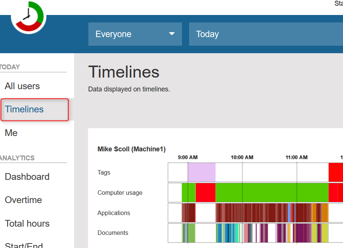Click the light green block in Documents timeline

(x=191, y=233)
